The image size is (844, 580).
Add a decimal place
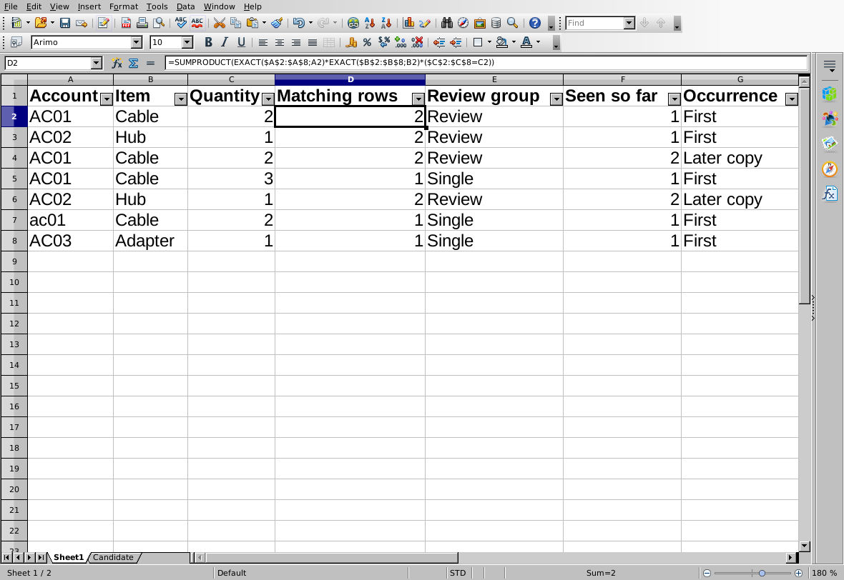(401, 42)
